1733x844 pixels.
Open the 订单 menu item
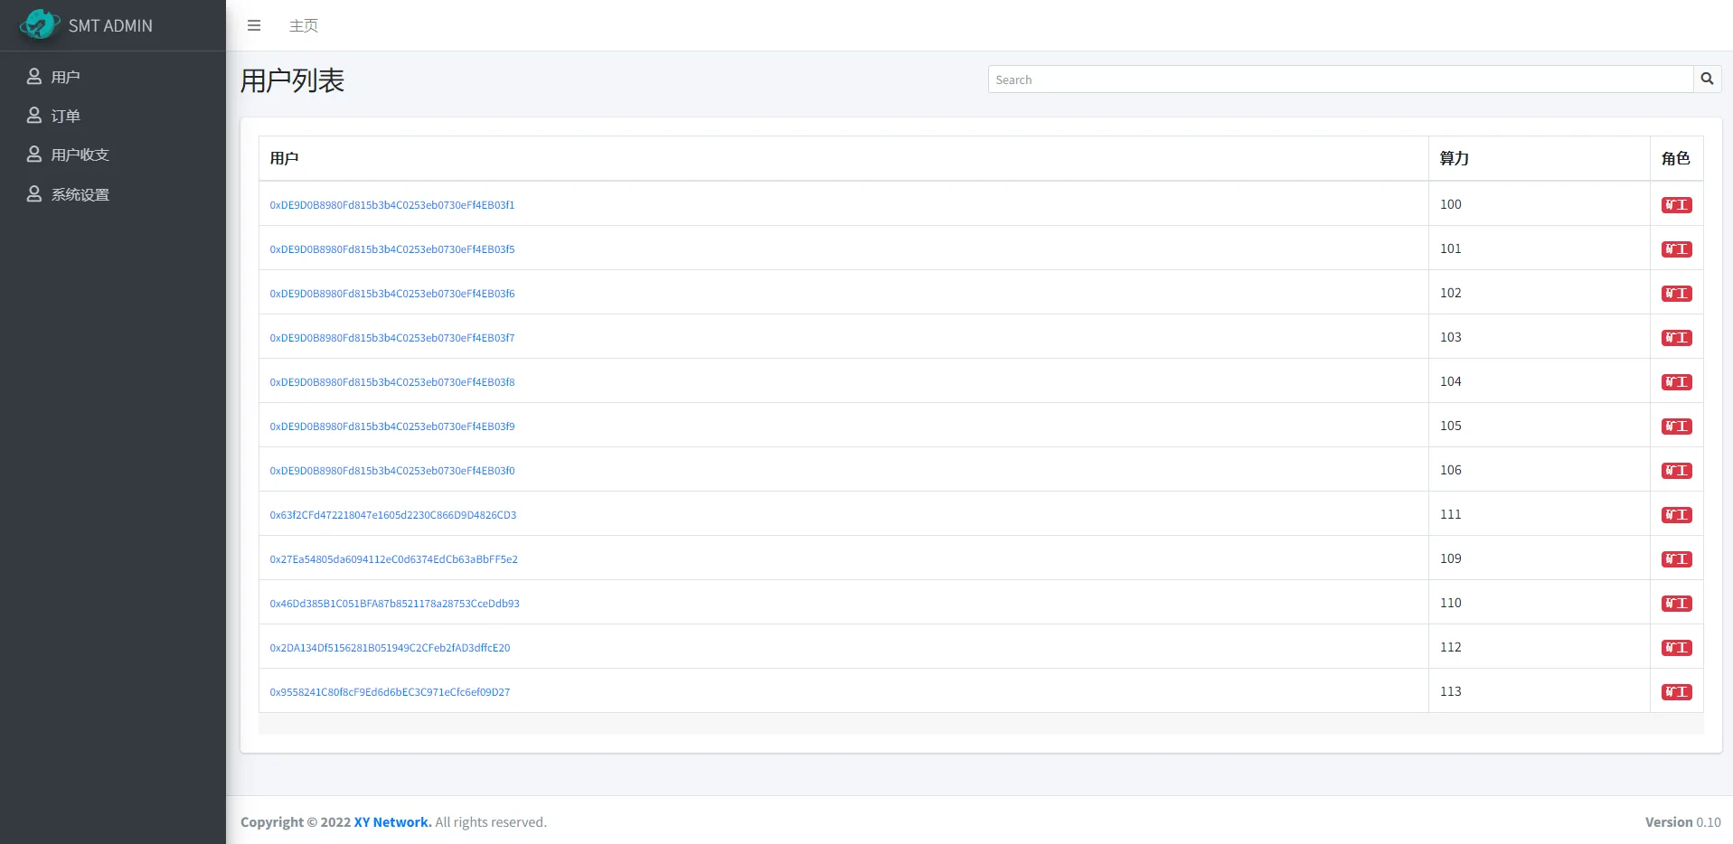pyautogui.click(x=66, y=116)
